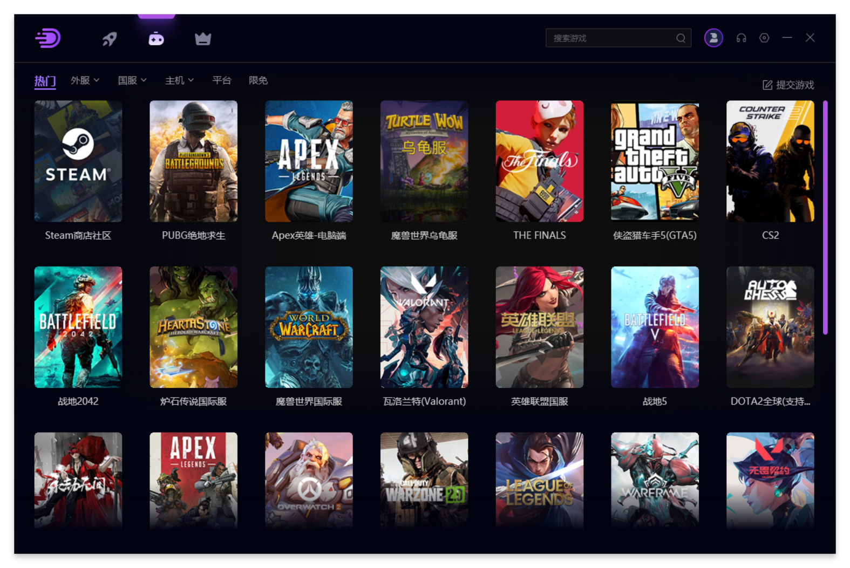Expand the 外服 dropdown
This screenshot has width=850, height=568.
point(85,80)
